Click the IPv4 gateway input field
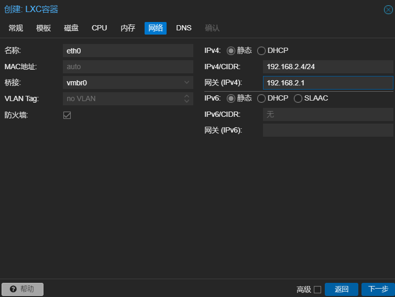 (327, 83)
